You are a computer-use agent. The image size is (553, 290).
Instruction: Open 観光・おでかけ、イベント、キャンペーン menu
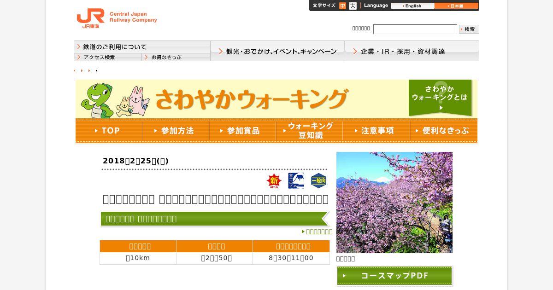click(277, 51)
